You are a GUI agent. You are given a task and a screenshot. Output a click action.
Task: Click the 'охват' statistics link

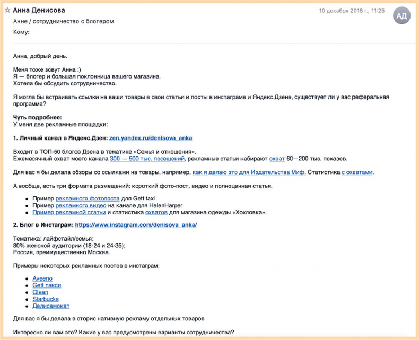click(x=277, y=158)
